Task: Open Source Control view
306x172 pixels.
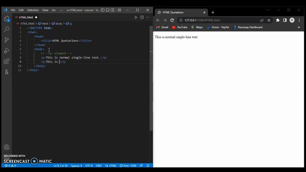Action: pos(7,40)
